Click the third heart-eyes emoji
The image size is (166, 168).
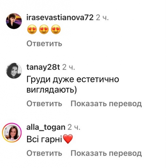(x=56, y=29)
